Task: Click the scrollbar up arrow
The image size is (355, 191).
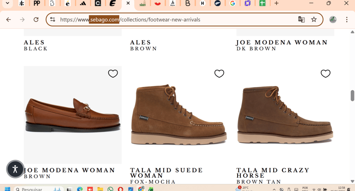Action: pyautogui.click(x=352, y=32)
